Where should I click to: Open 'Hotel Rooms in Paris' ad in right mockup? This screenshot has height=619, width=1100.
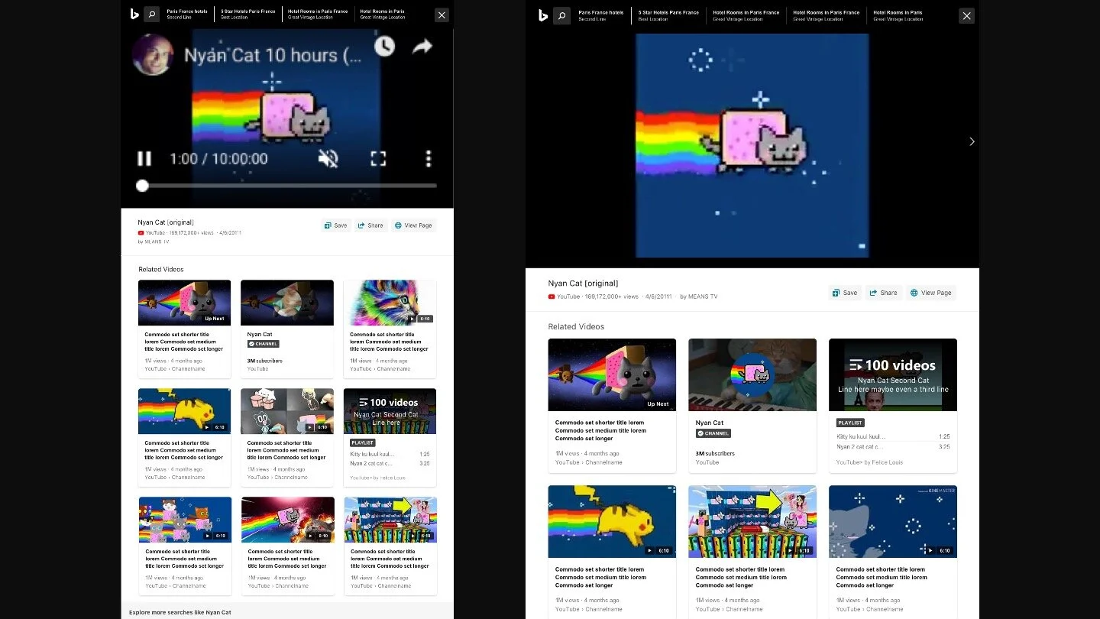click(898, 15)
